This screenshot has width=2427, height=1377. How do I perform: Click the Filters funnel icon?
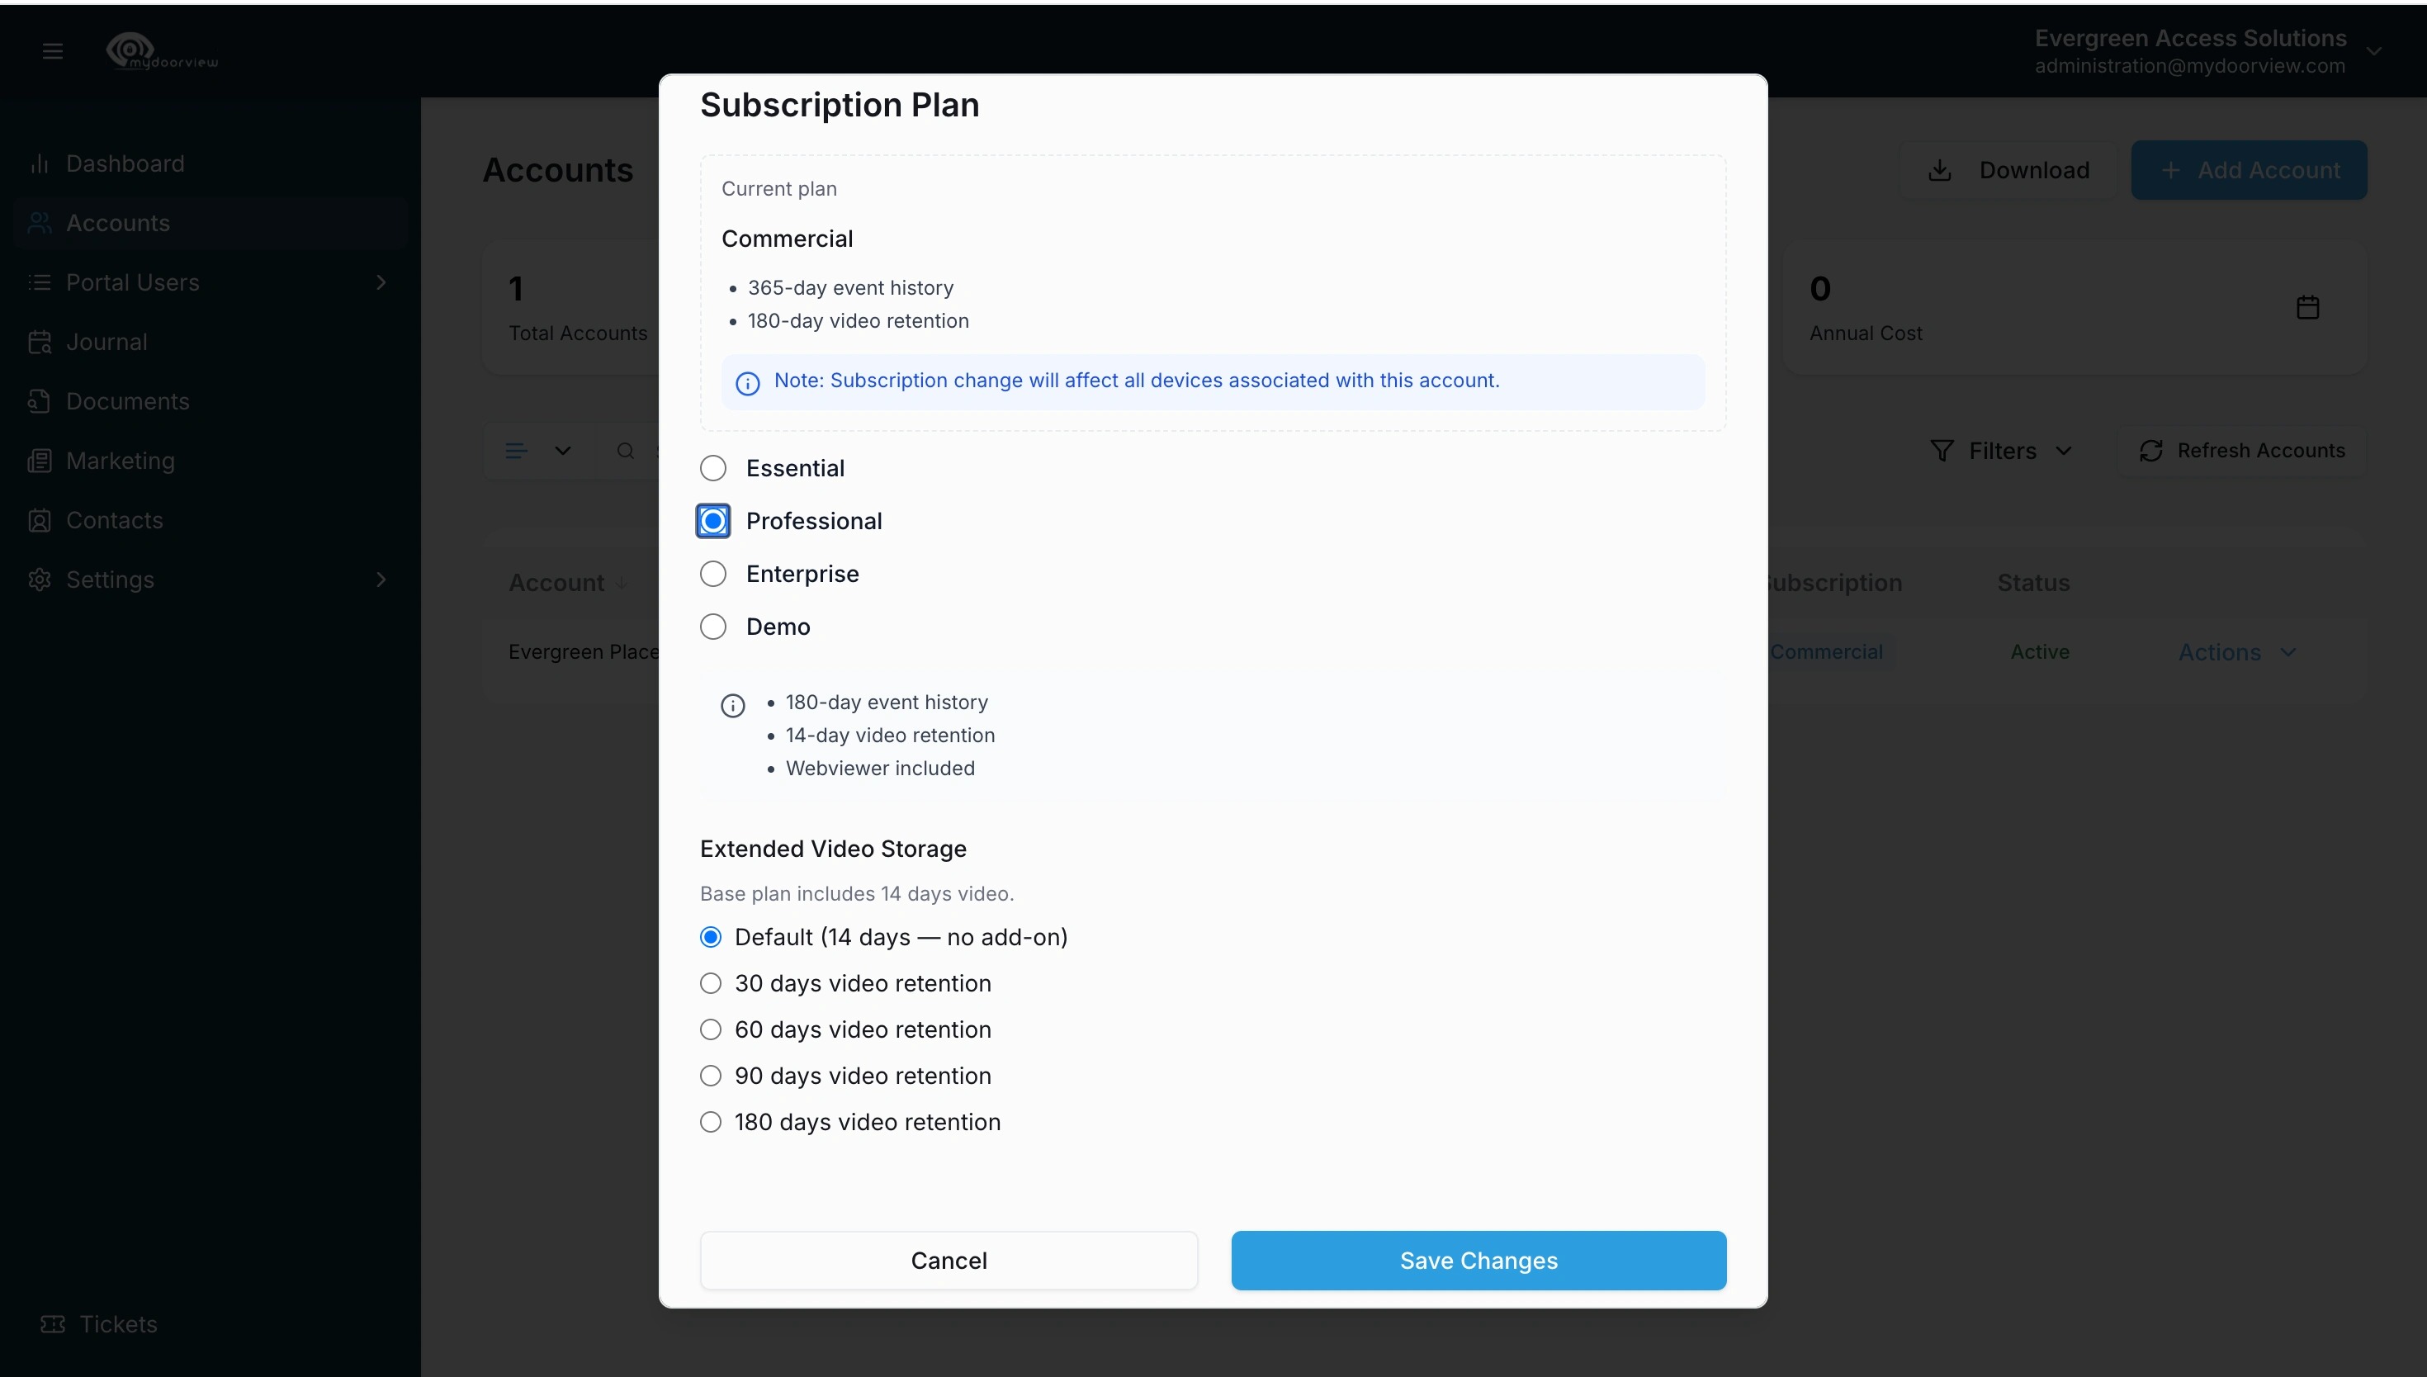pos(1941,450)
